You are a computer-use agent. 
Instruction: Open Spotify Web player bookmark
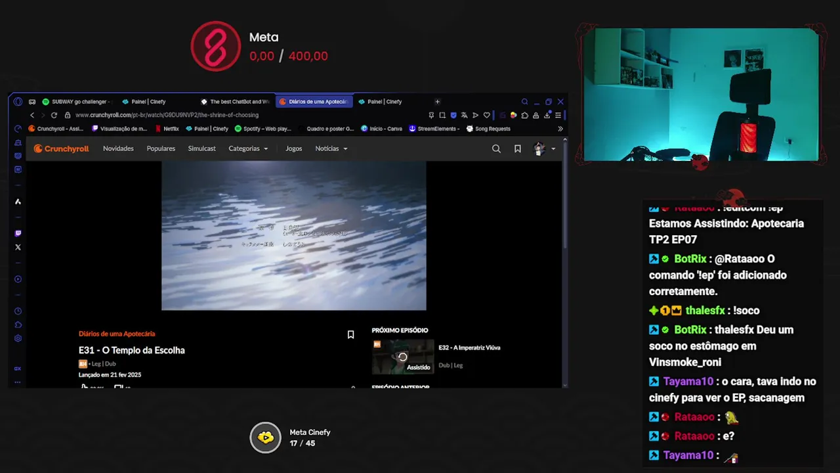click(x=262, y=129)
